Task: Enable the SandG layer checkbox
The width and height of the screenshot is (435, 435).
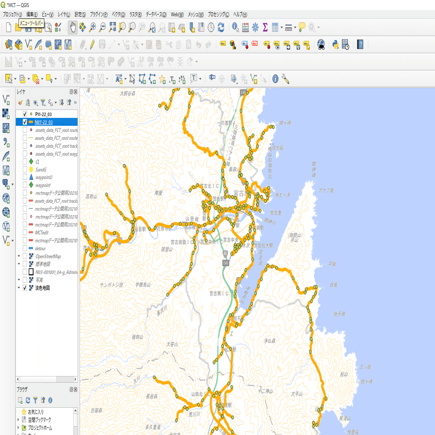Action: [25, 169]
